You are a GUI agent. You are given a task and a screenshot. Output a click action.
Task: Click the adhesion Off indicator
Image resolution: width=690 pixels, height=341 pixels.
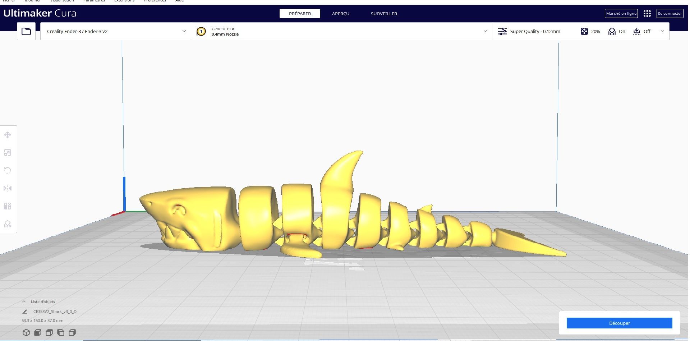point(642,31)
